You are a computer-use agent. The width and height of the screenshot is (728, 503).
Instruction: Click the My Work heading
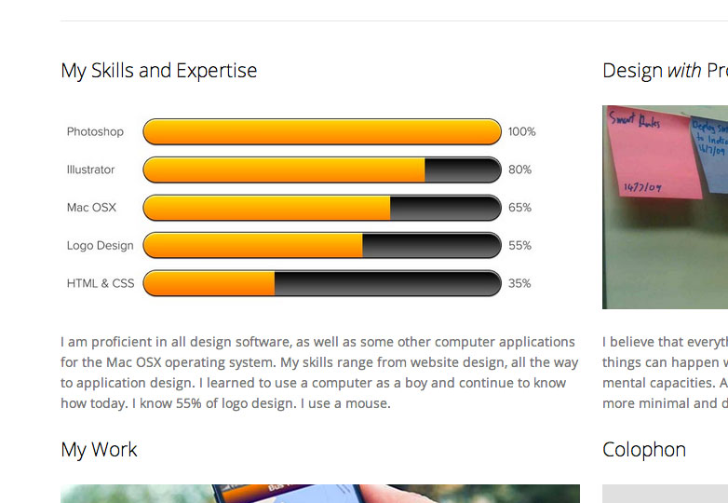[x=99, y=450]
